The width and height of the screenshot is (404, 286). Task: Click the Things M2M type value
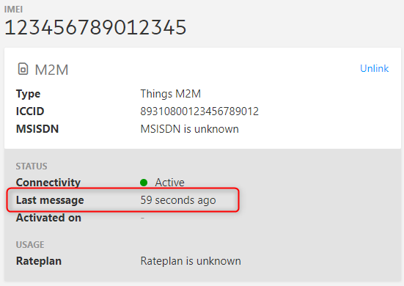(x=171, y=94)
